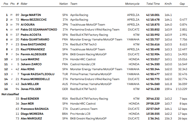190x121 pixels.
Task: Click Trackhouse MotoGP Team for Raul FERNANDEZ
Action: [88, 49]
